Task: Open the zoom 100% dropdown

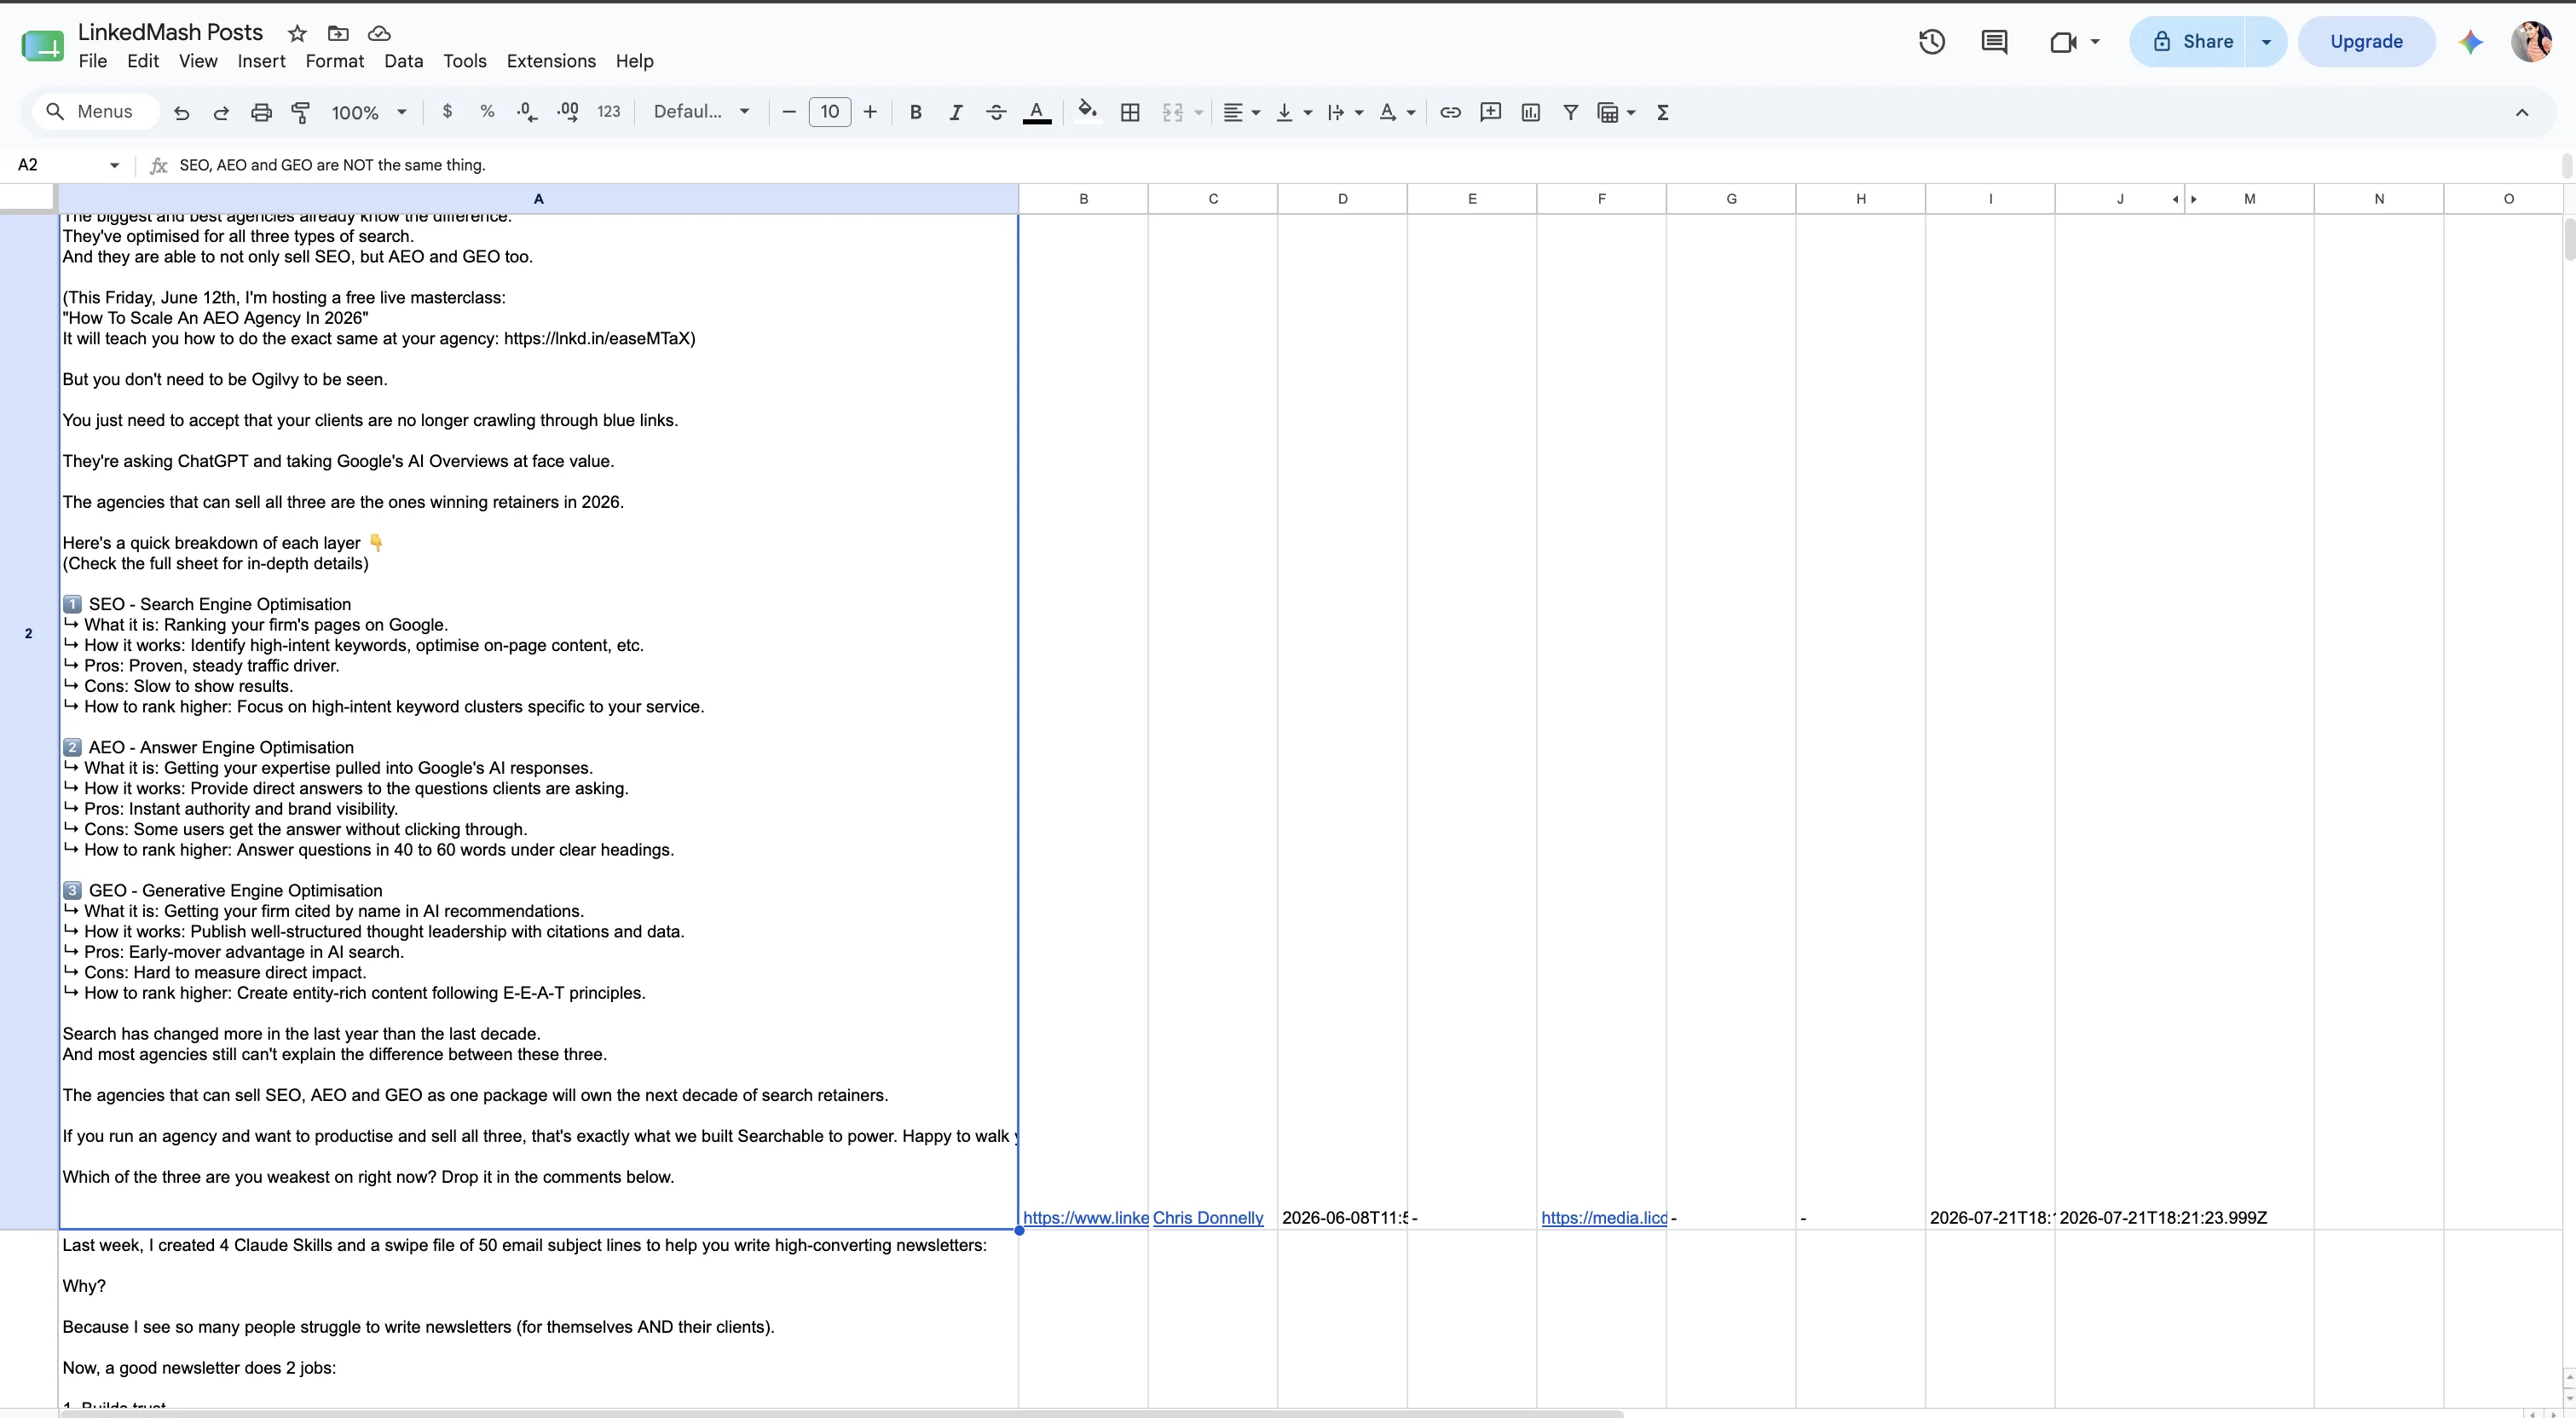Action: pyautogui.click(x=368, y=112)
